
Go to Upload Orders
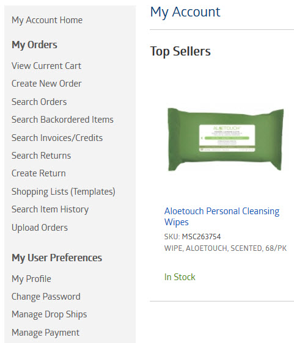coord(40,228)
